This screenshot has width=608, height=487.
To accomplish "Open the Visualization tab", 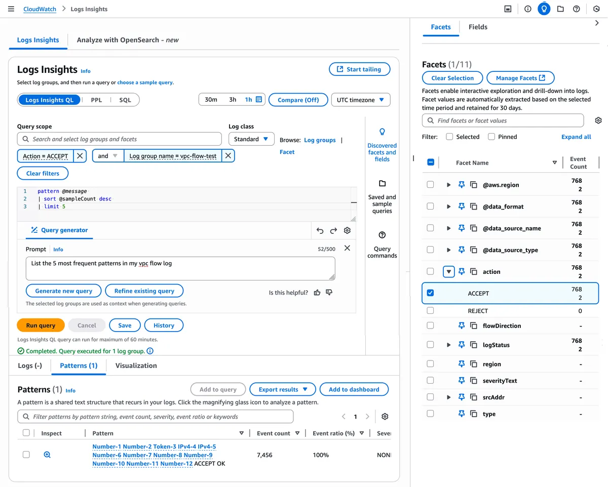I will coord(136,365).
